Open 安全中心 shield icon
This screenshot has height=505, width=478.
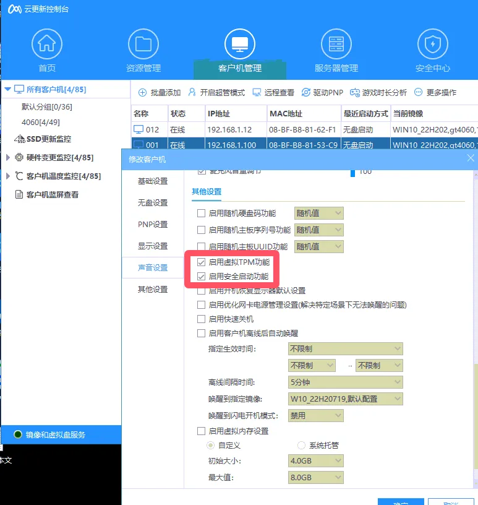tap(433, 44)
